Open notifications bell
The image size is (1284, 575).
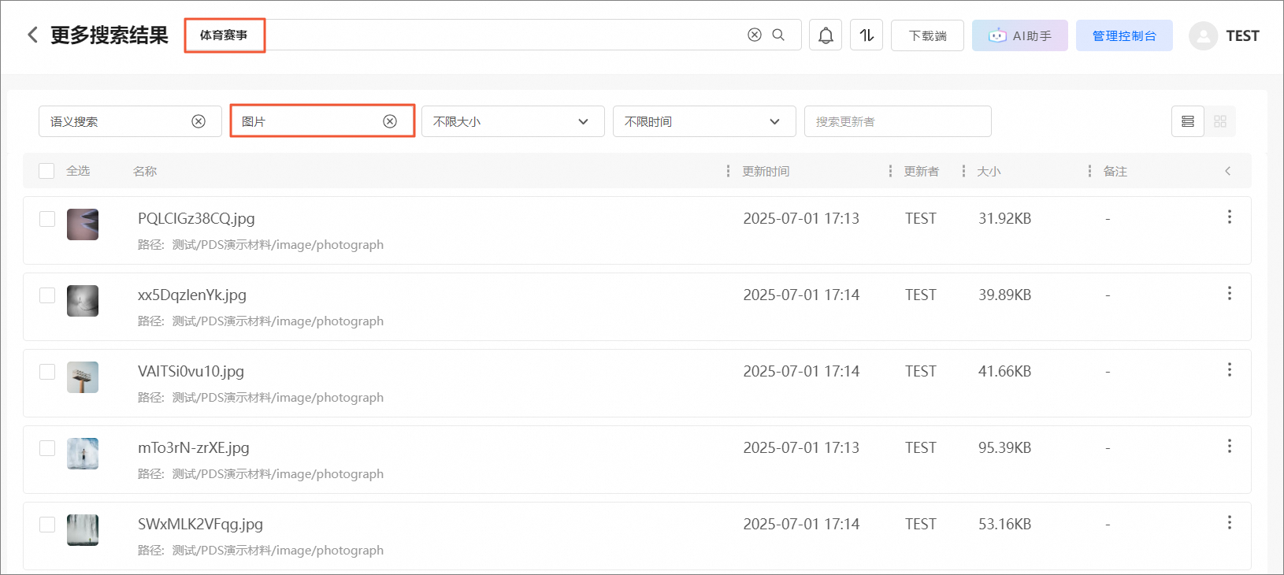pos(826,35)
